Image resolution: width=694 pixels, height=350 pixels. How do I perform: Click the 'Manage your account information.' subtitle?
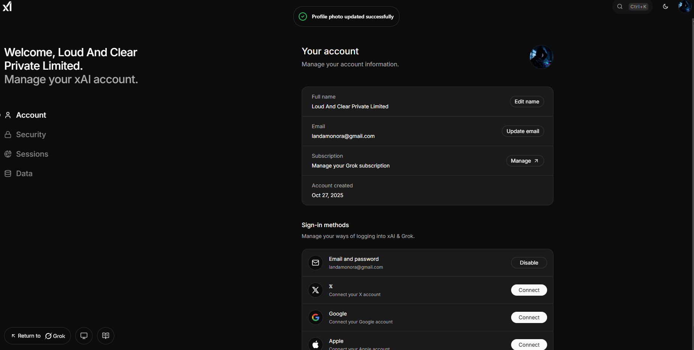350,64
